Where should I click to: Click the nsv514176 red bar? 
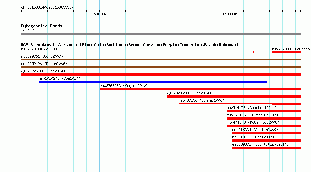coord(264,111)
